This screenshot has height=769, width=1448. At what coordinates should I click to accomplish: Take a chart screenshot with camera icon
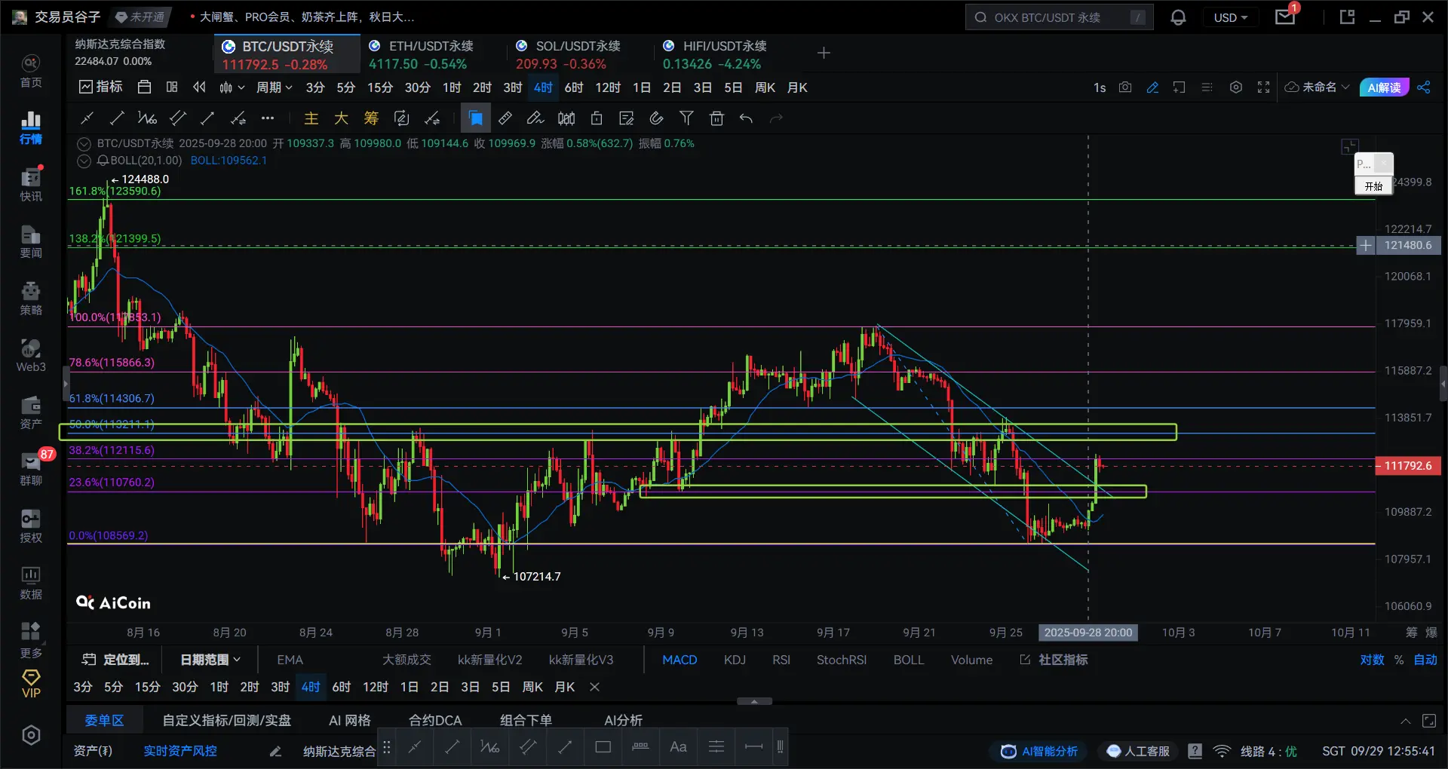point(1125,87)
